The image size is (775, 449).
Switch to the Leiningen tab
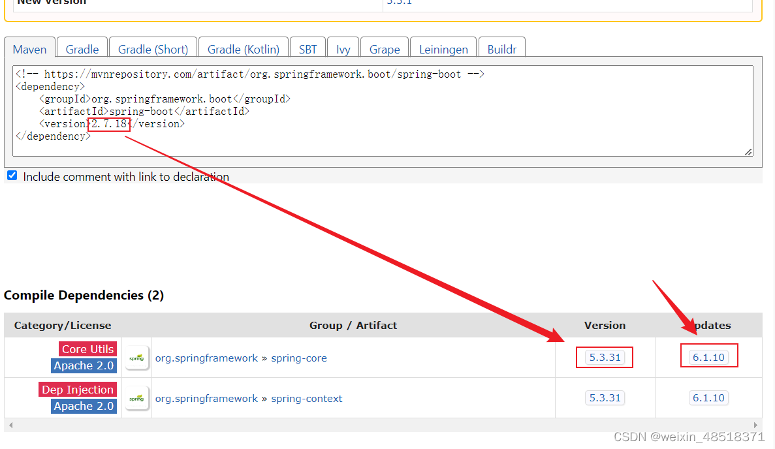[443, 48]
